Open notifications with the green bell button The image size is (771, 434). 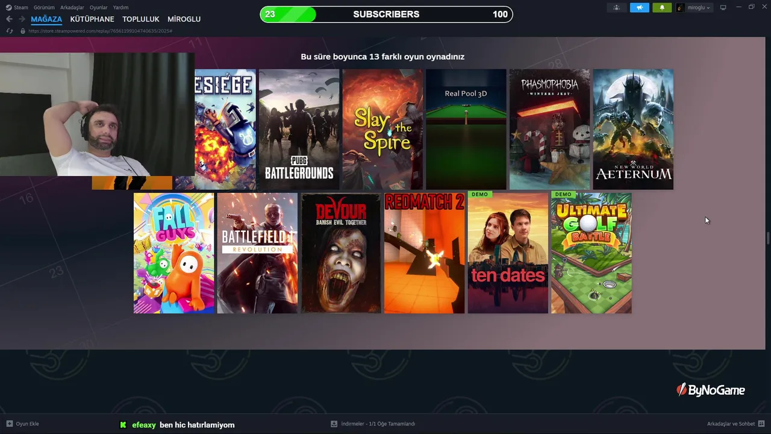click(662, 7)
